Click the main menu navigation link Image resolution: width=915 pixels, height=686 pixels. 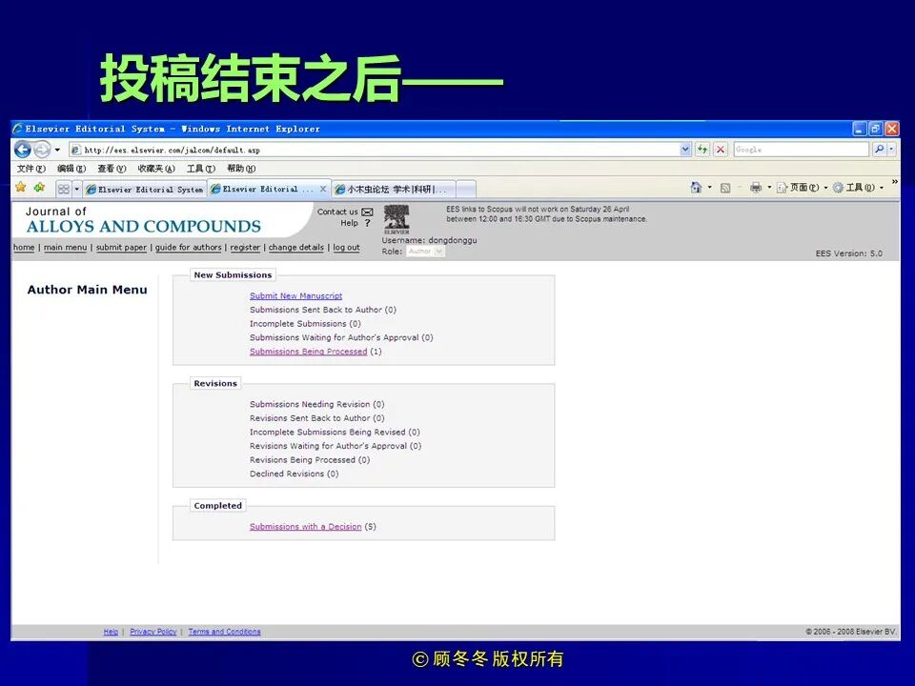point(66,248)
